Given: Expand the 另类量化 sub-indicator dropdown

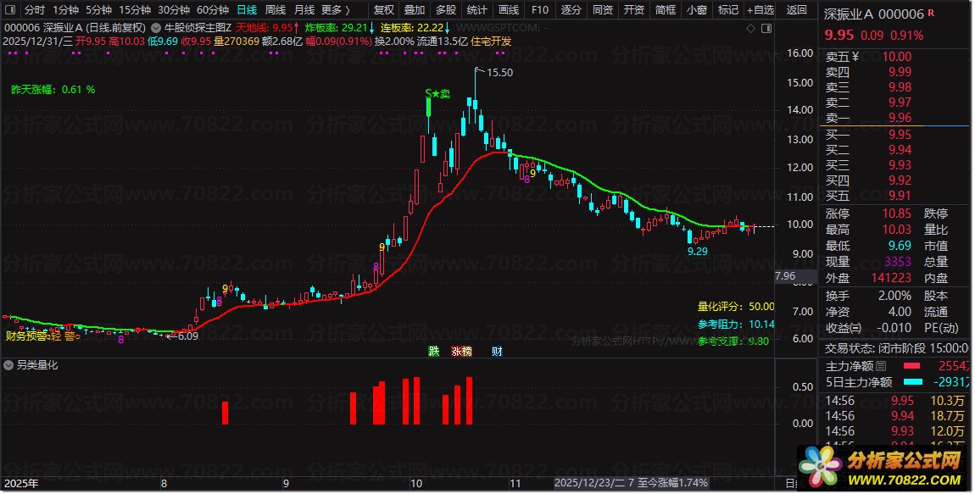Looking at the screenshot, I should click(8, 365).
